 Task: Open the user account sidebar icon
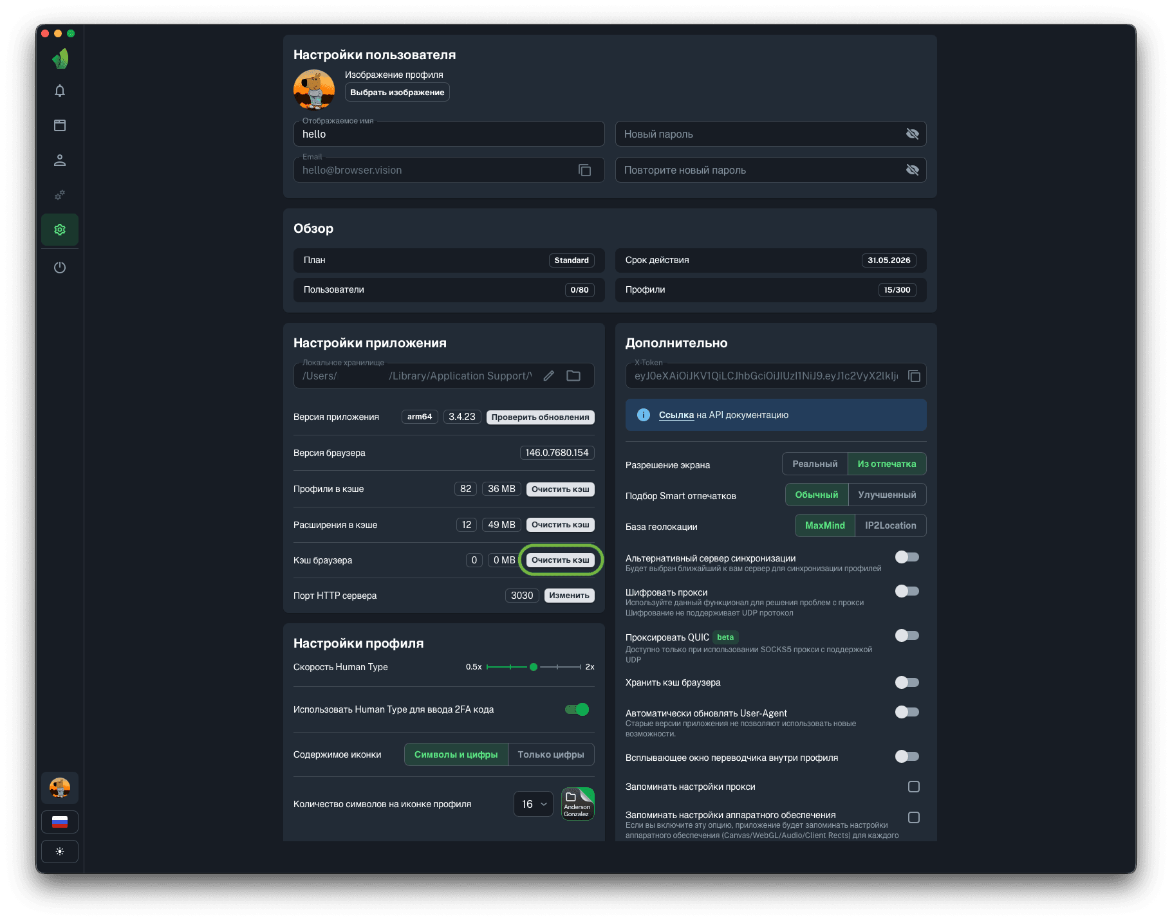[x=60, y=160]
